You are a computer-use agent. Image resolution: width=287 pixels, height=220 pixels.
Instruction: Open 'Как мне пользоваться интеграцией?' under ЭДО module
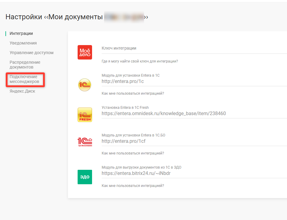click(x=133, y=186)
